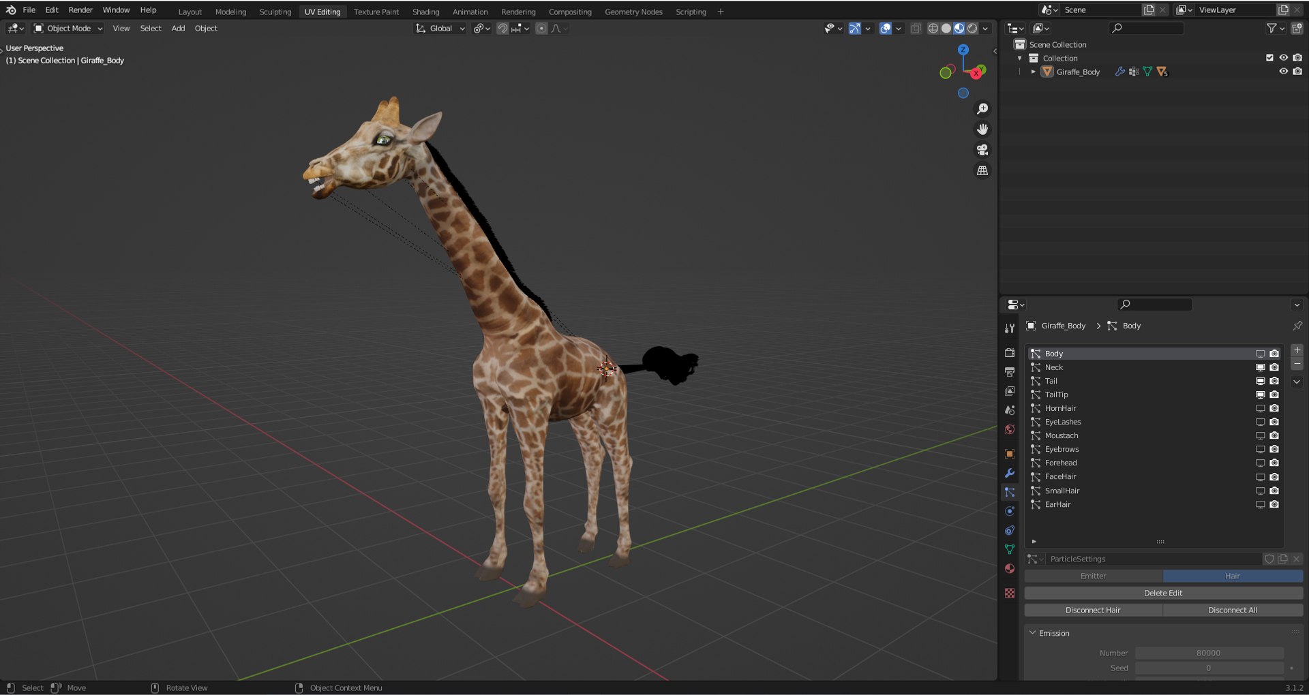The image size is (1309, 695).
Task: Click the Delete Edit button
Action: [x=1163, y=593]
